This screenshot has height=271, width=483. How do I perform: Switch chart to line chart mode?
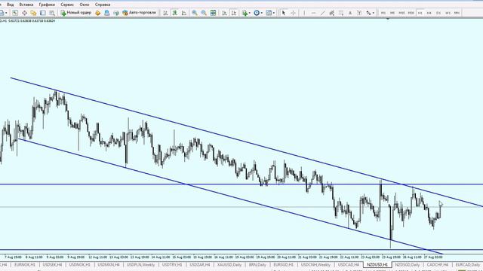click(184, 13)
